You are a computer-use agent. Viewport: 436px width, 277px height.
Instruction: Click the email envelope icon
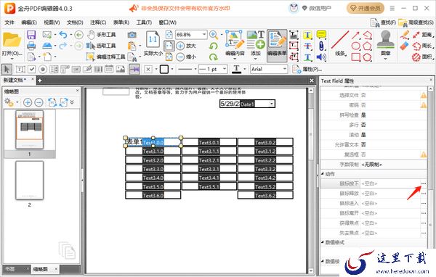[x=47, y=35]
